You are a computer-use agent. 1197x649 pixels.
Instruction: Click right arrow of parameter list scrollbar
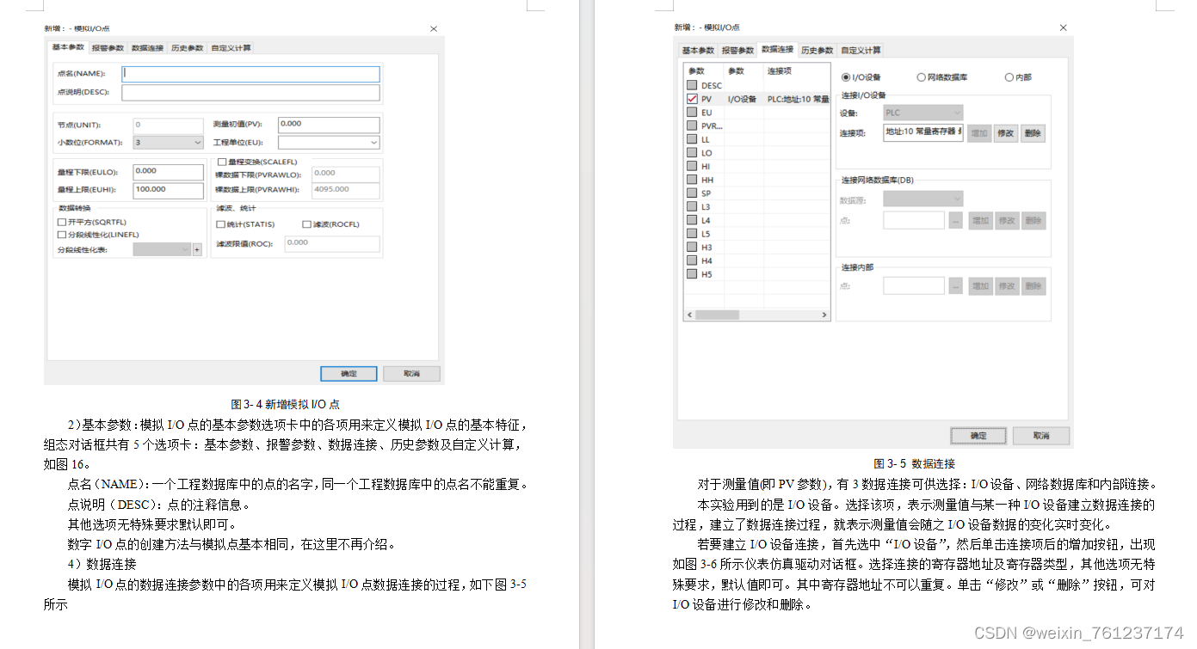824,315
